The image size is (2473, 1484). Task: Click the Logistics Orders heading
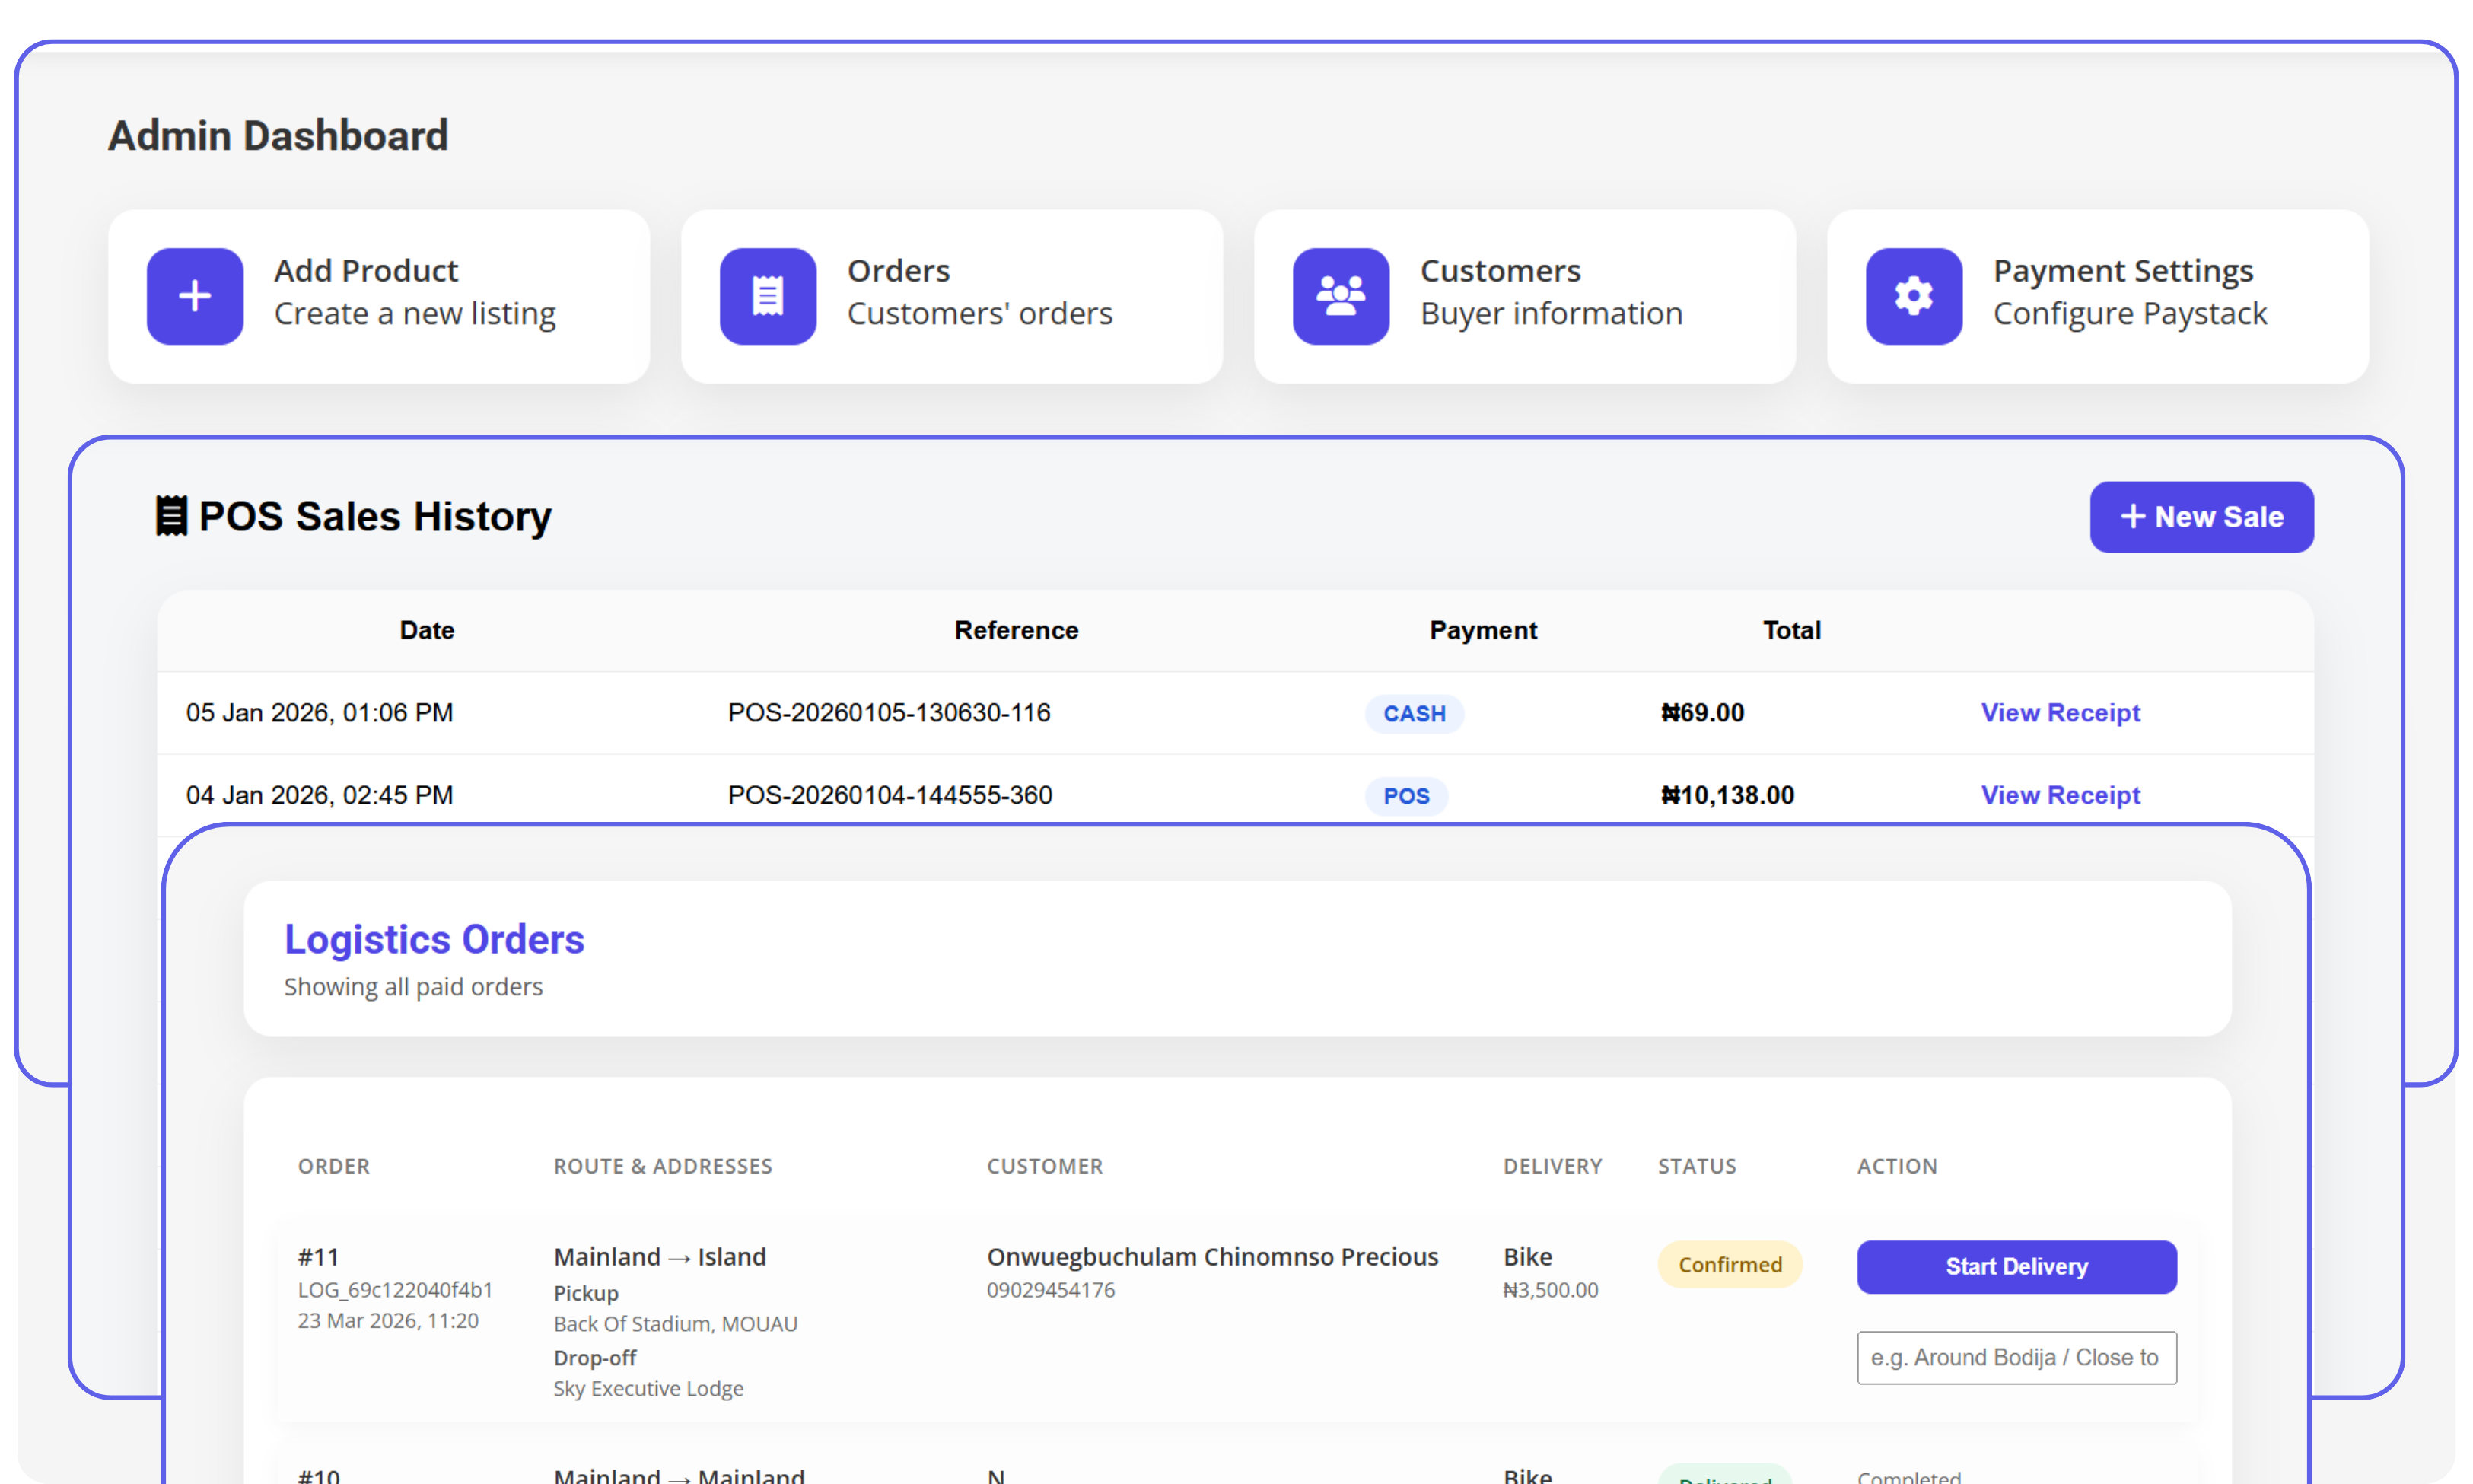click(x=434, y=939)
